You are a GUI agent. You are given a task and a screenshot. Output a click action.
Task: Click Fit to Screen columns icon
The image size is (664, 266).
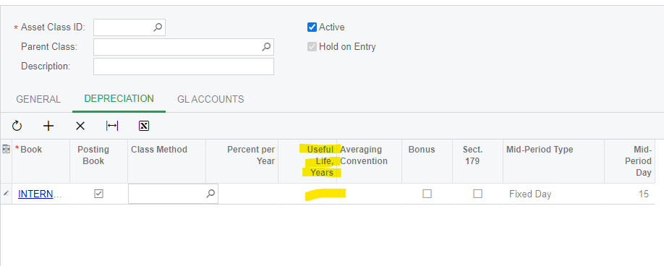pos(112,126)
